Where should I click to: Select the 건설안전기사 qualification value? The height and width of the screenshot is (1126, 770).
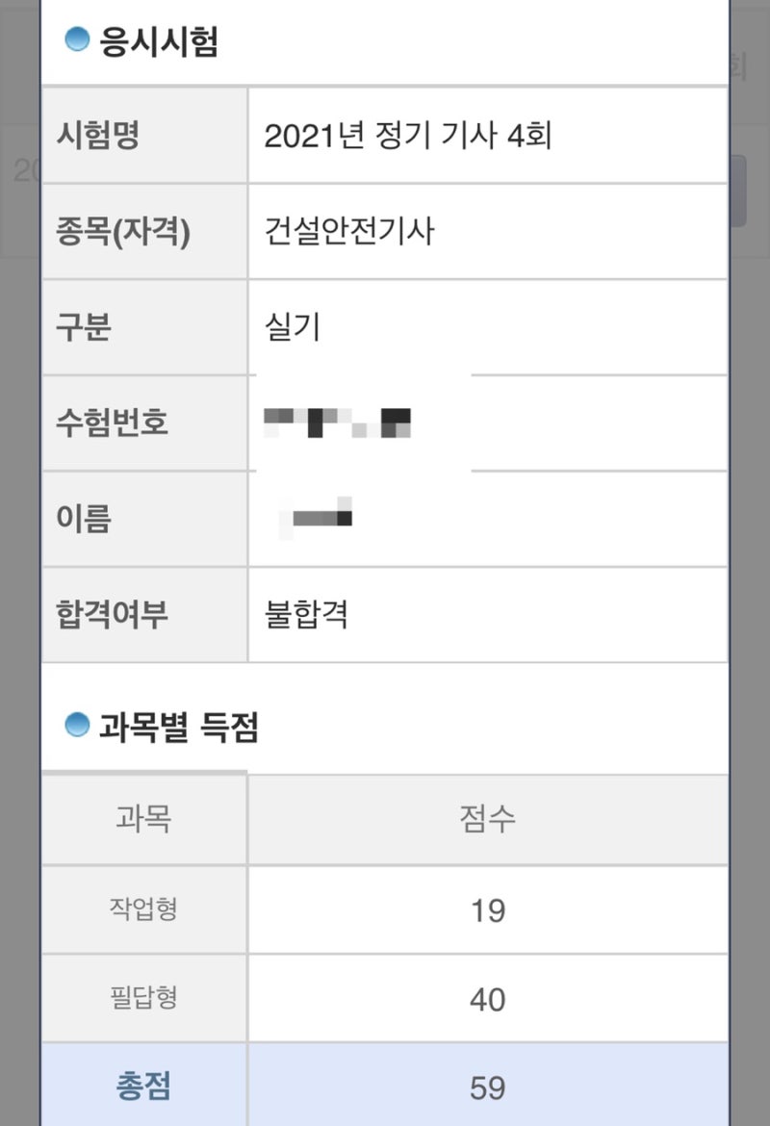click(x=349, y=231)
